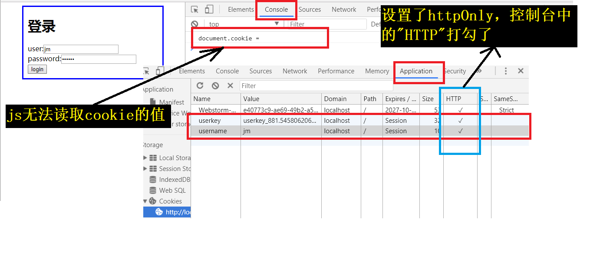Screen dimensions: 590x253
Task: Click the Web SQL database icon
Action: (x=153, y=190)
